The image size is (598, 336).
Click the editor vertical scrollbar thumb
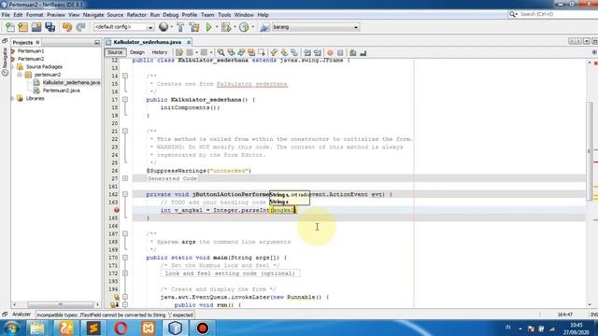pos(590,150)
